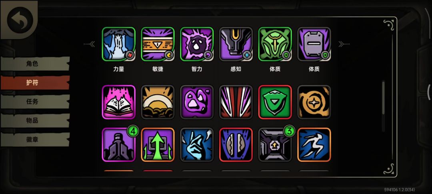Select the 力量 waterfall talisman slot

118,44
